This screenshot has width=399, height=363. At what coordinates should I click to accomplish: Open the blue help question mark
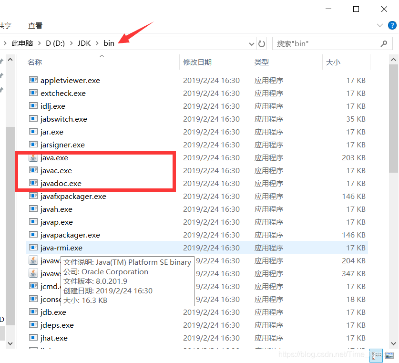coord(392,25)
